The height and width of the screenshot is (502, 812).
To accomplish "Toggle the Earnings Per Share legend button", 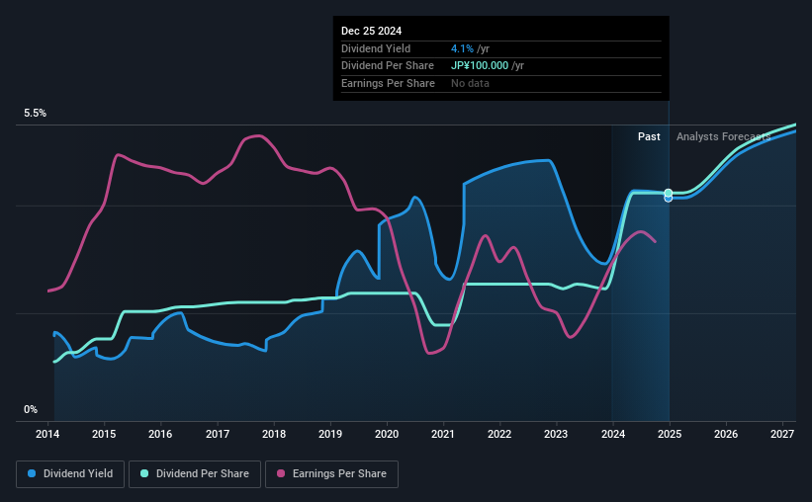I will [x=332, y=474].
